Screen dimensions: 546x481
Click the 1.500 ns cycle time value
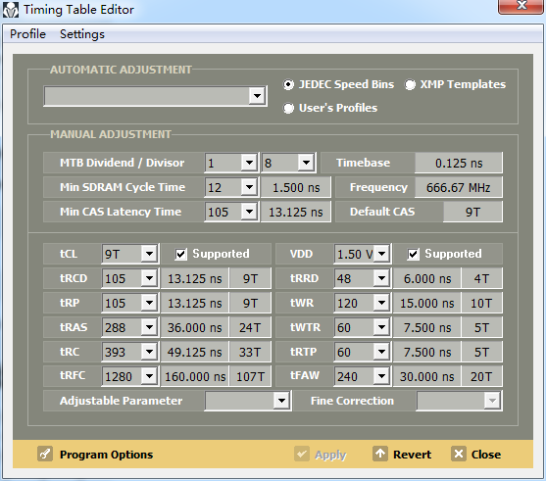(x=296, y=187)
